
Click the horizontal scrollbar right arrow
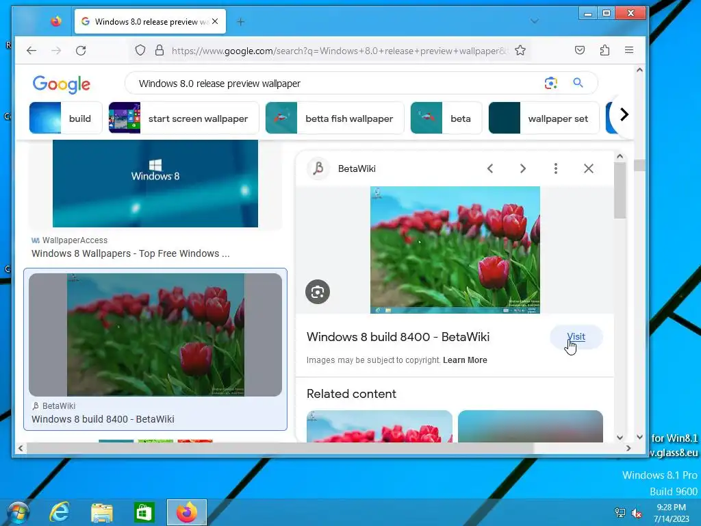tap(628, 448)
